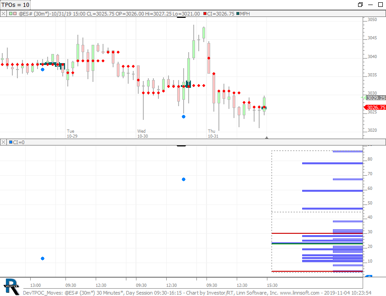Click the Wed 10-30 date label
The width and height of the screenshot is (386, 296).
(x=142, y=134)
